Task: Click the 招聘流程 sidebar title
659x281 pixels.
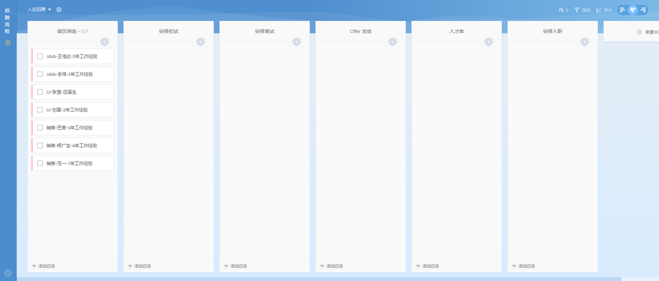Action: click(x=7, y=21)
